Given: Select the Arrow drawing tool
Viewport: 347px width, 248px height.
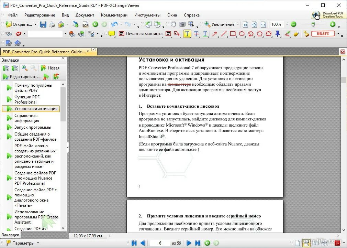Looking at the screenshot, I should tap(214, 34).
